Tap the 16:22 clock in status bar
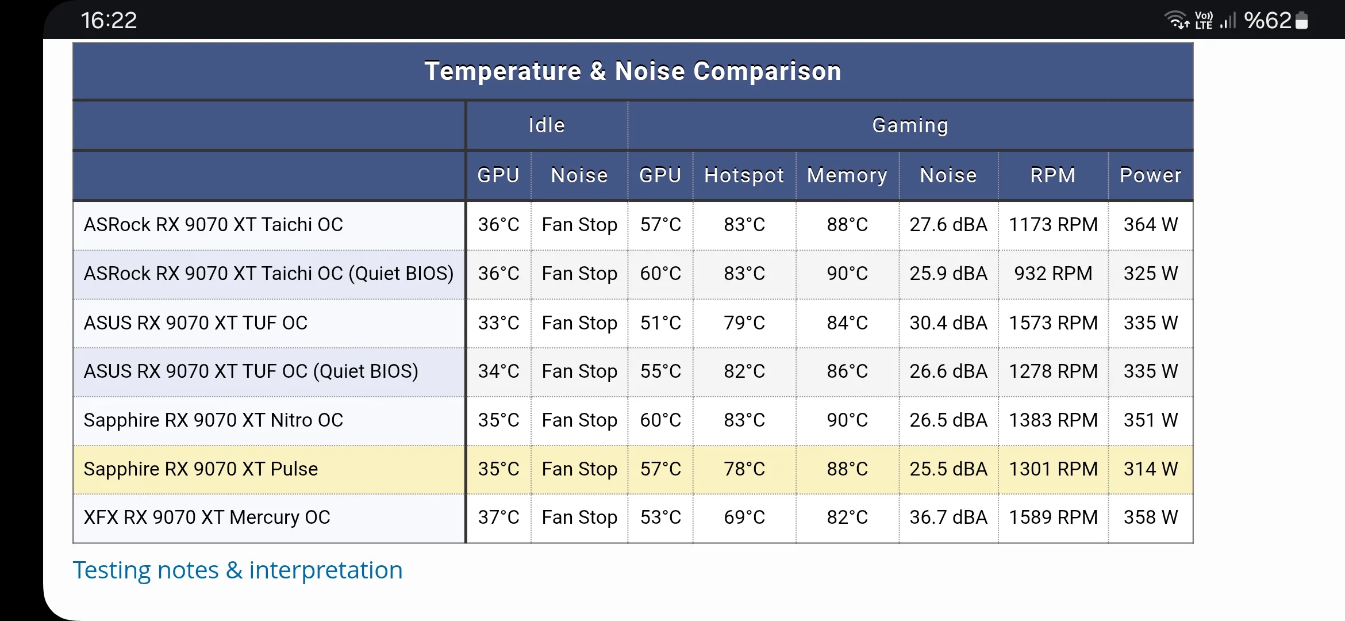Image resolution: width=1345 pixels, height=621 pixels. pos(109,21)
